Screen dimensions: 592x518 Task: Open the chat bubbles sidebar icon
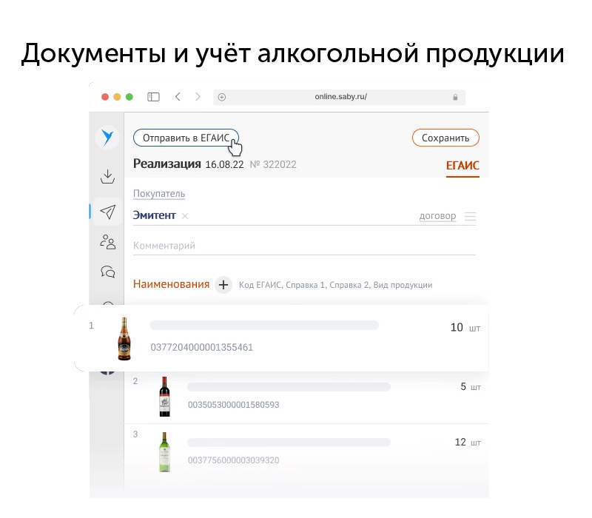107,272
